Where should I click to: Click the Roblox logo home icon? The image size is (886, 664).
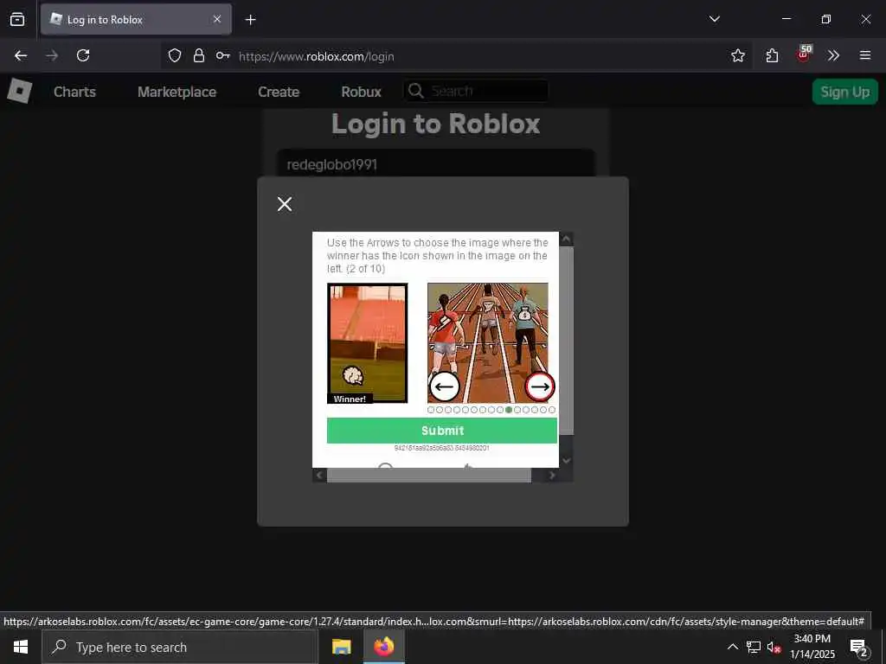pos(20,91)
